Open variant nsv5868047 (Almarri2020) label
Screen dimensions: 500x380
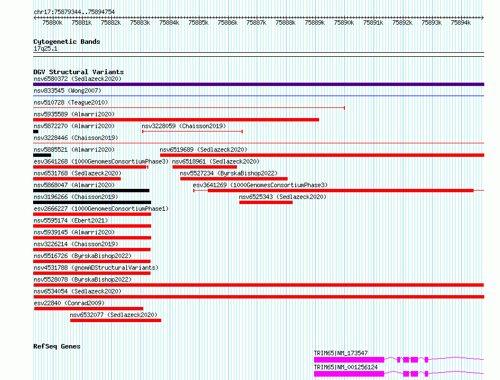(x=74, y=185)
